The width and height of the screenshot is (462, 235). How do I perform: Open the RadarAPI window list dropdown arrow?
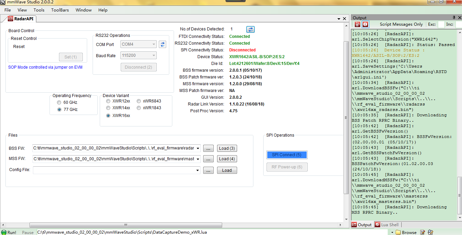[x=339, y=19]
